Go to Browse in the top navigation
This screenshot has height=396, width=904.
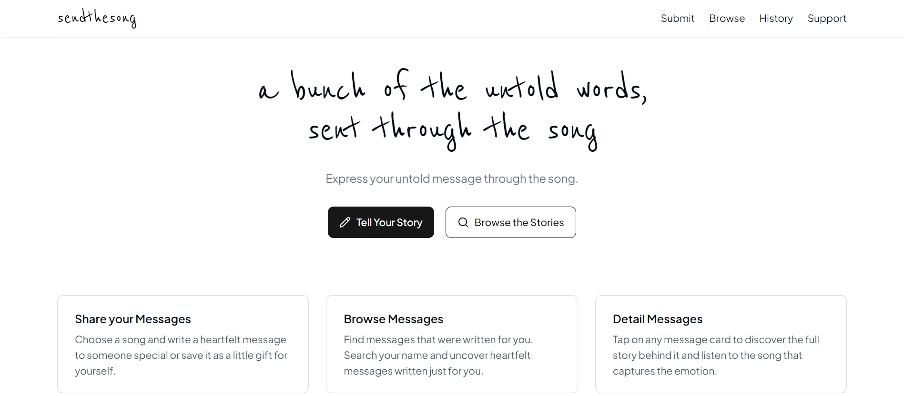pos(727,19)
